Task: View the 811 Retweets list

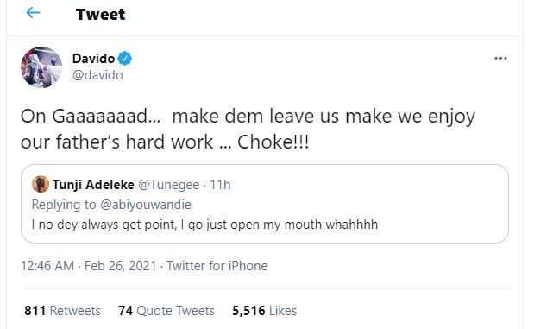Action: 62,311
